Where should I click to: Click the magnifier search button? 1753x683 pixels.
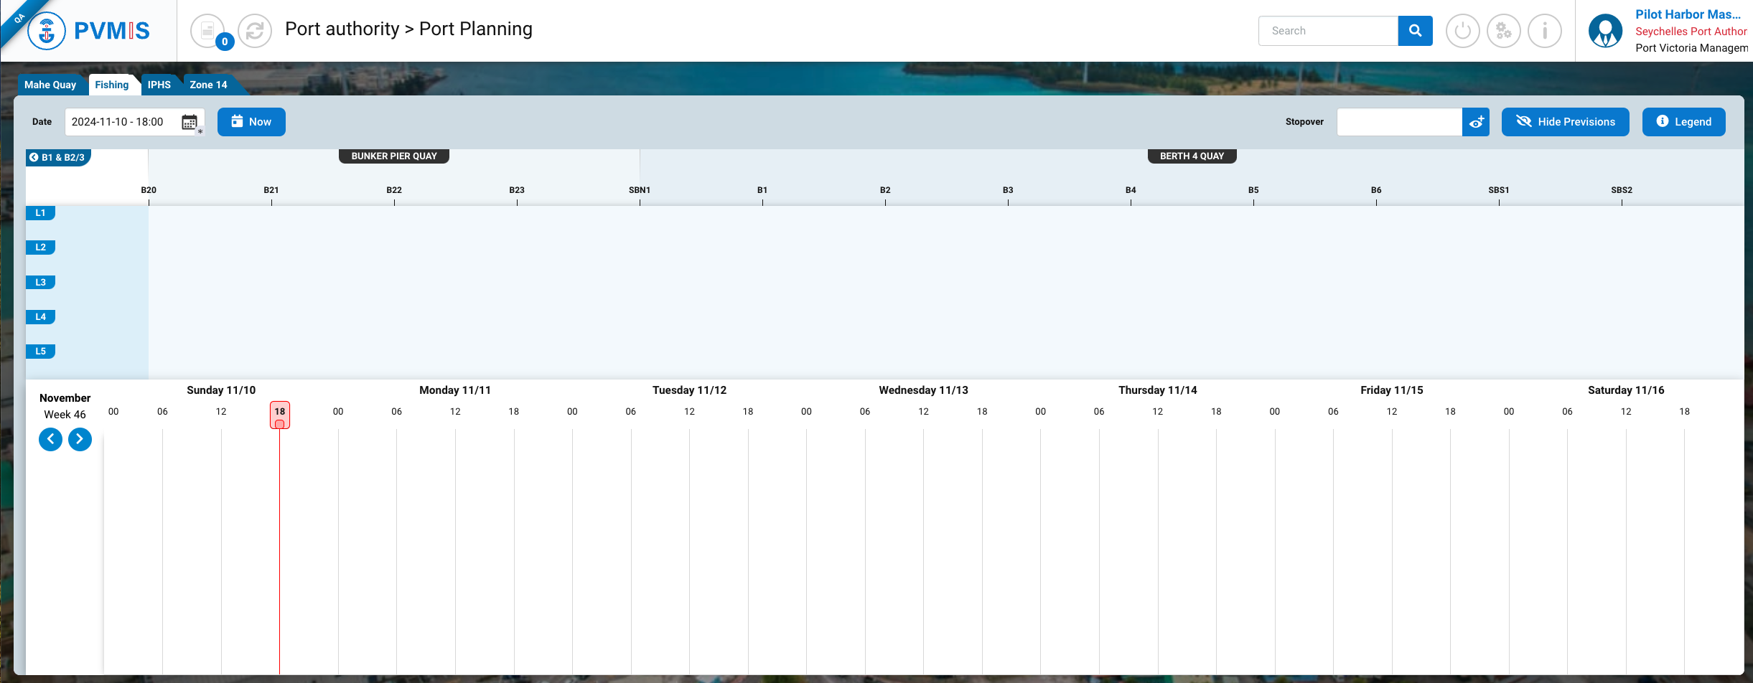pyautogui.click(x=1415, y=31)
